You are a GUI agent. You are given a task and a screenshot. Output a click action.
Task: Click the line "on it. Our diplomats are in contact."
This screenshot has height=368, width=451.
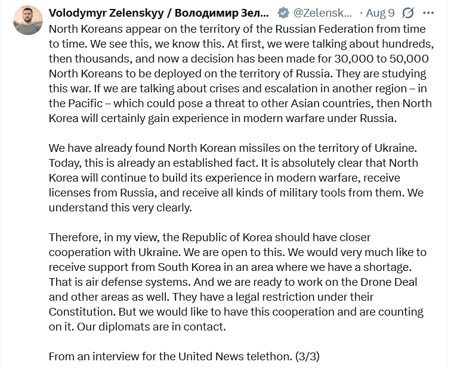137,327
